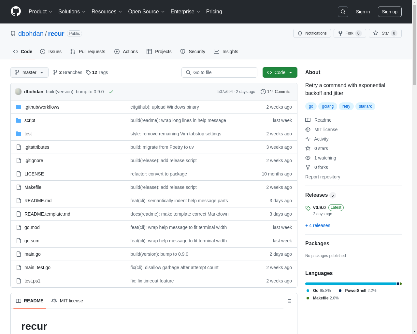View 12 Tags
The width and height of the screenshot is (417, 334).
tap(97, 72)
